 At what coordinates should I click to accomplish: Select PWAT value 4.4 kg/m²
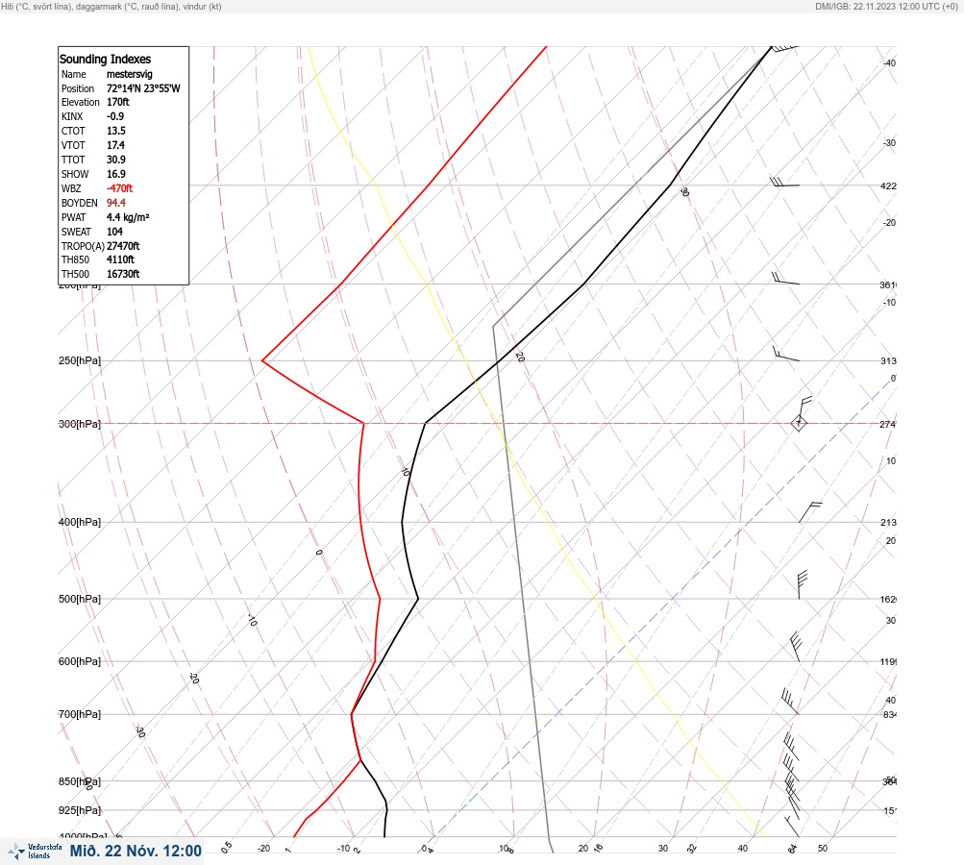pyautogui.click(x=128, y=217)
